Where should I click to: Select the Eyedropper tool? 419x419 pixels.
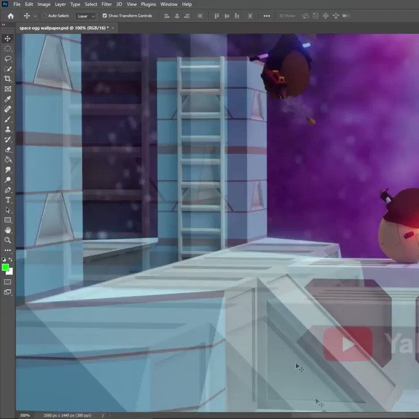(x=8, y=99)
